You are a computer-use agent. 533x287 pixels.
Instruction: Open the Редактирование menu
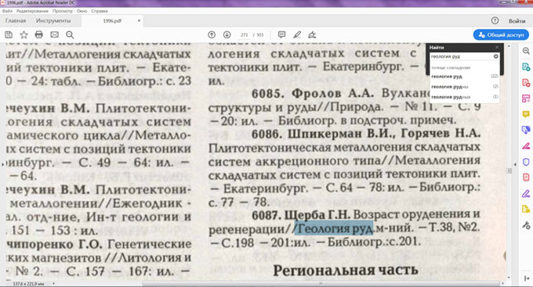tap(32, 11)
